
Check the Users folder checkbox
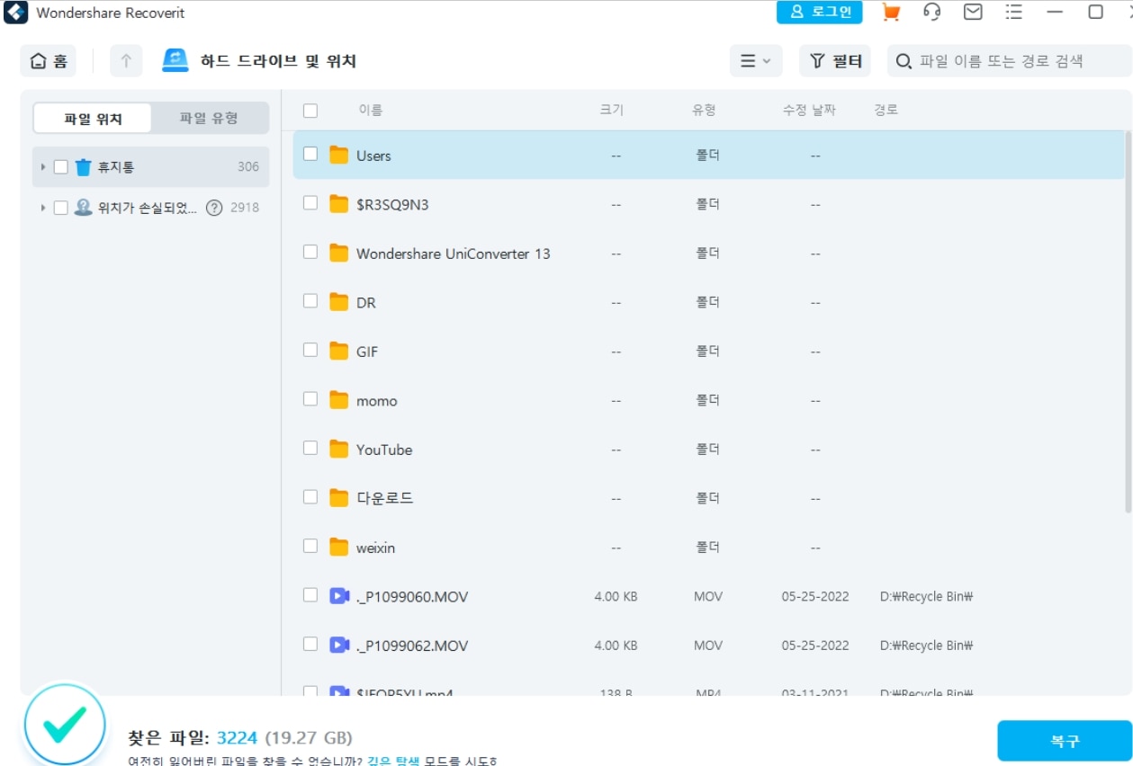point(310,155)
